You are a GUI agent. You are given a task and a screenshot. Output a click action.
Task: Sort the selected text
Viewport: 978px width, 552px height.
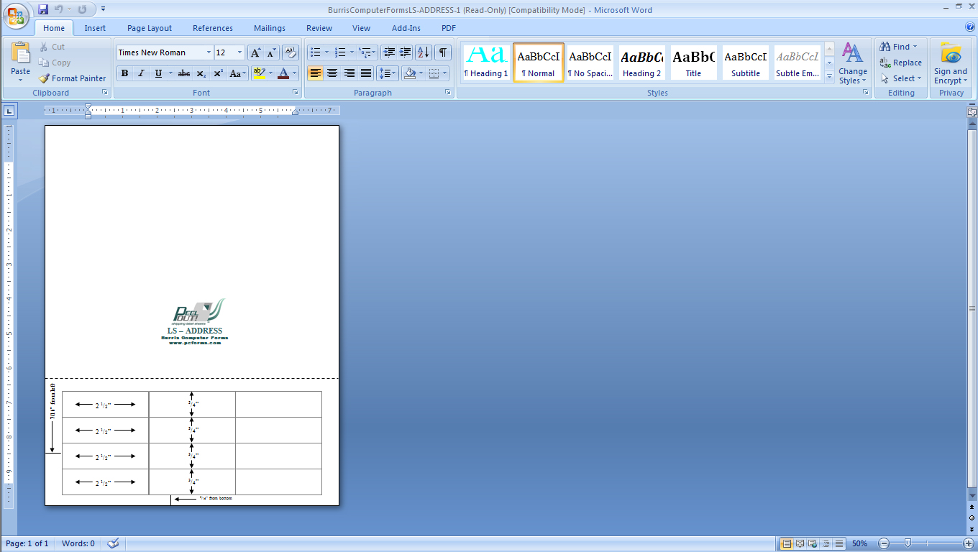[x=424, y=52]
